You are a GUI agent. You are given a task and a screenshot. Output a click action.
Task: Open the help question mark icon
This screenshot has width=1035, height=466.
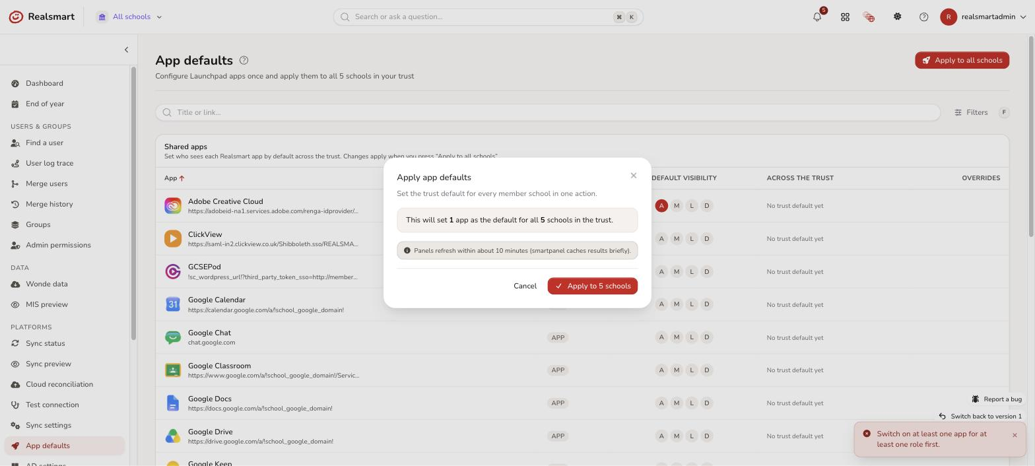(x=923, y=17)
